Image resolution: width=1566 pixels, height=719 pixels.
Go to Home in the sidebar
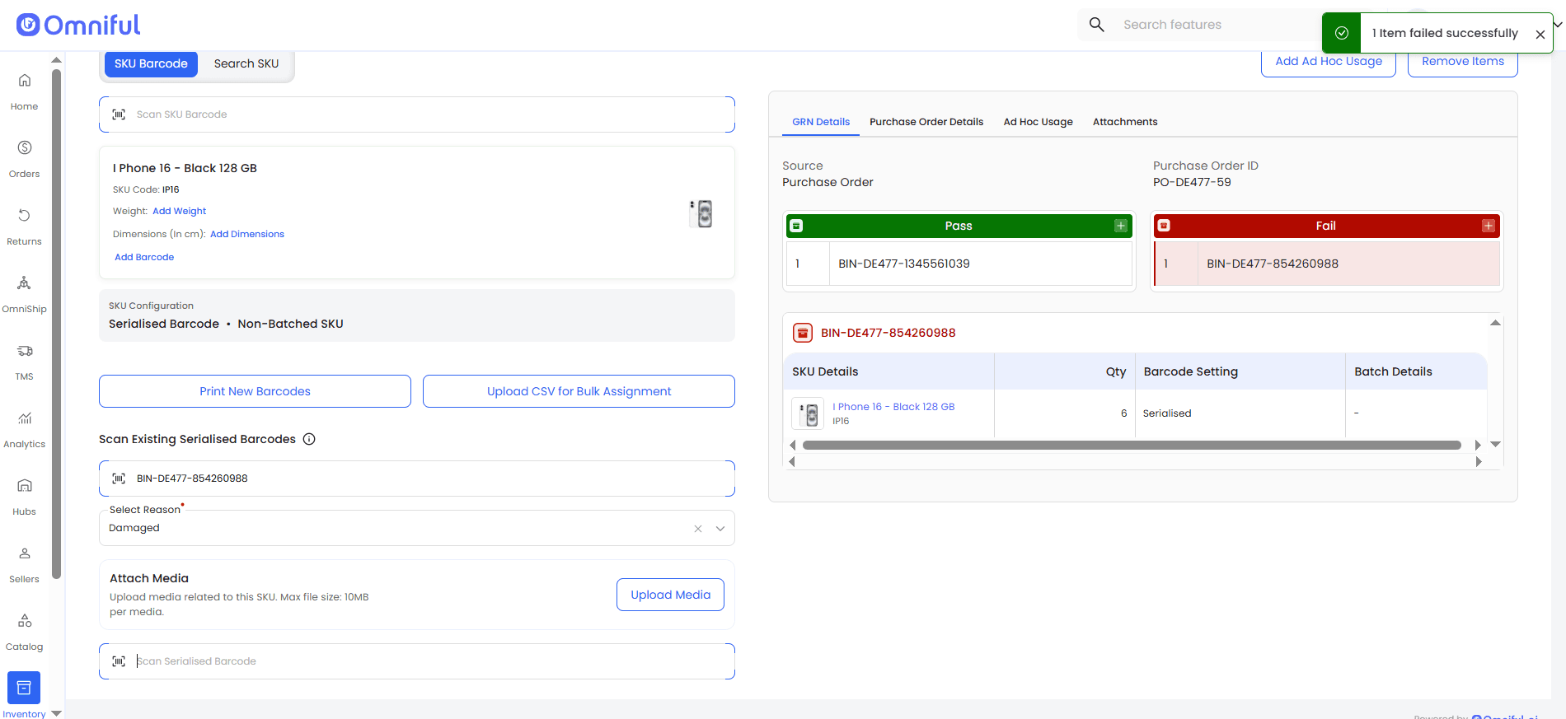coord(24,91)
